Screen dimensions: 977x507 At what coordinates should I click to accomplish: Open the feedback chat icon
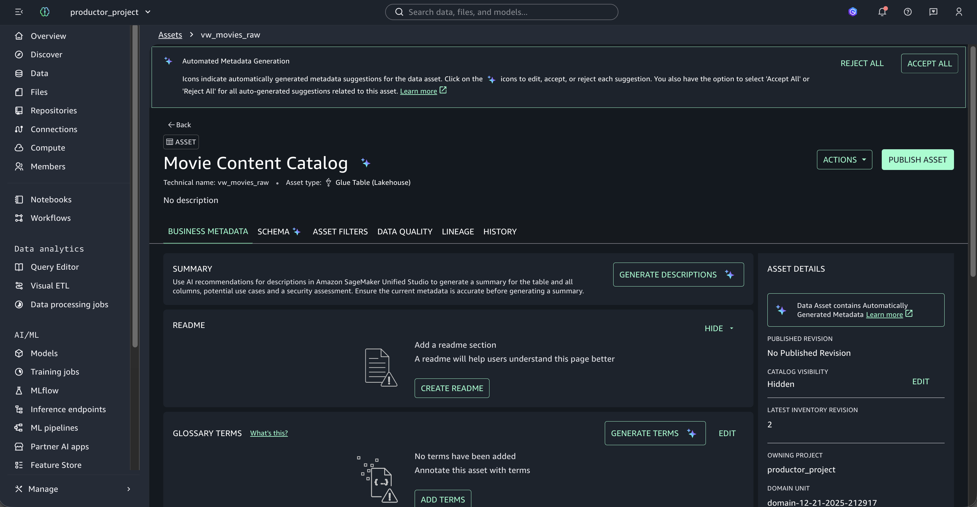click(933, 12)
